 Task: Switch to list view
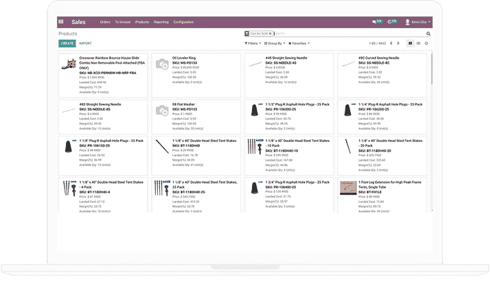coord(418,43)
